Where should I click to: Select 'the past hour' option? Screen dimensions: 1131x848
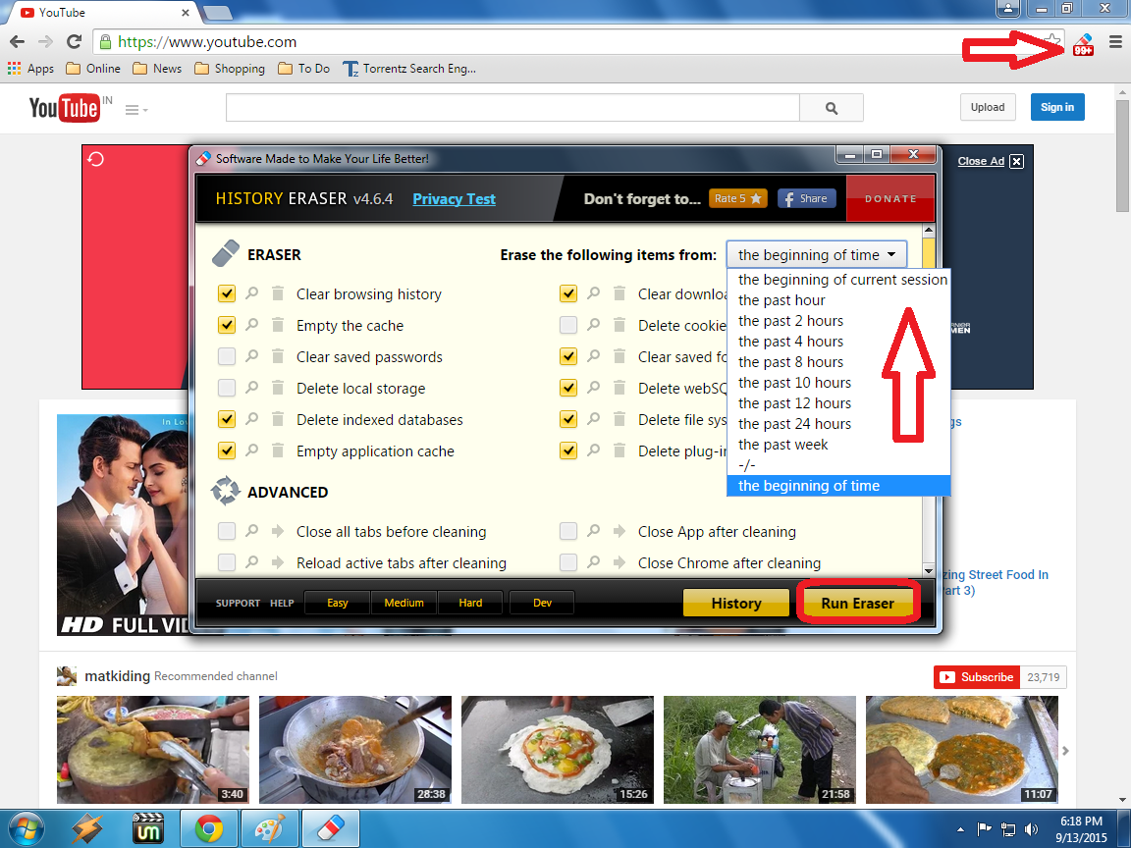(838, 300)
